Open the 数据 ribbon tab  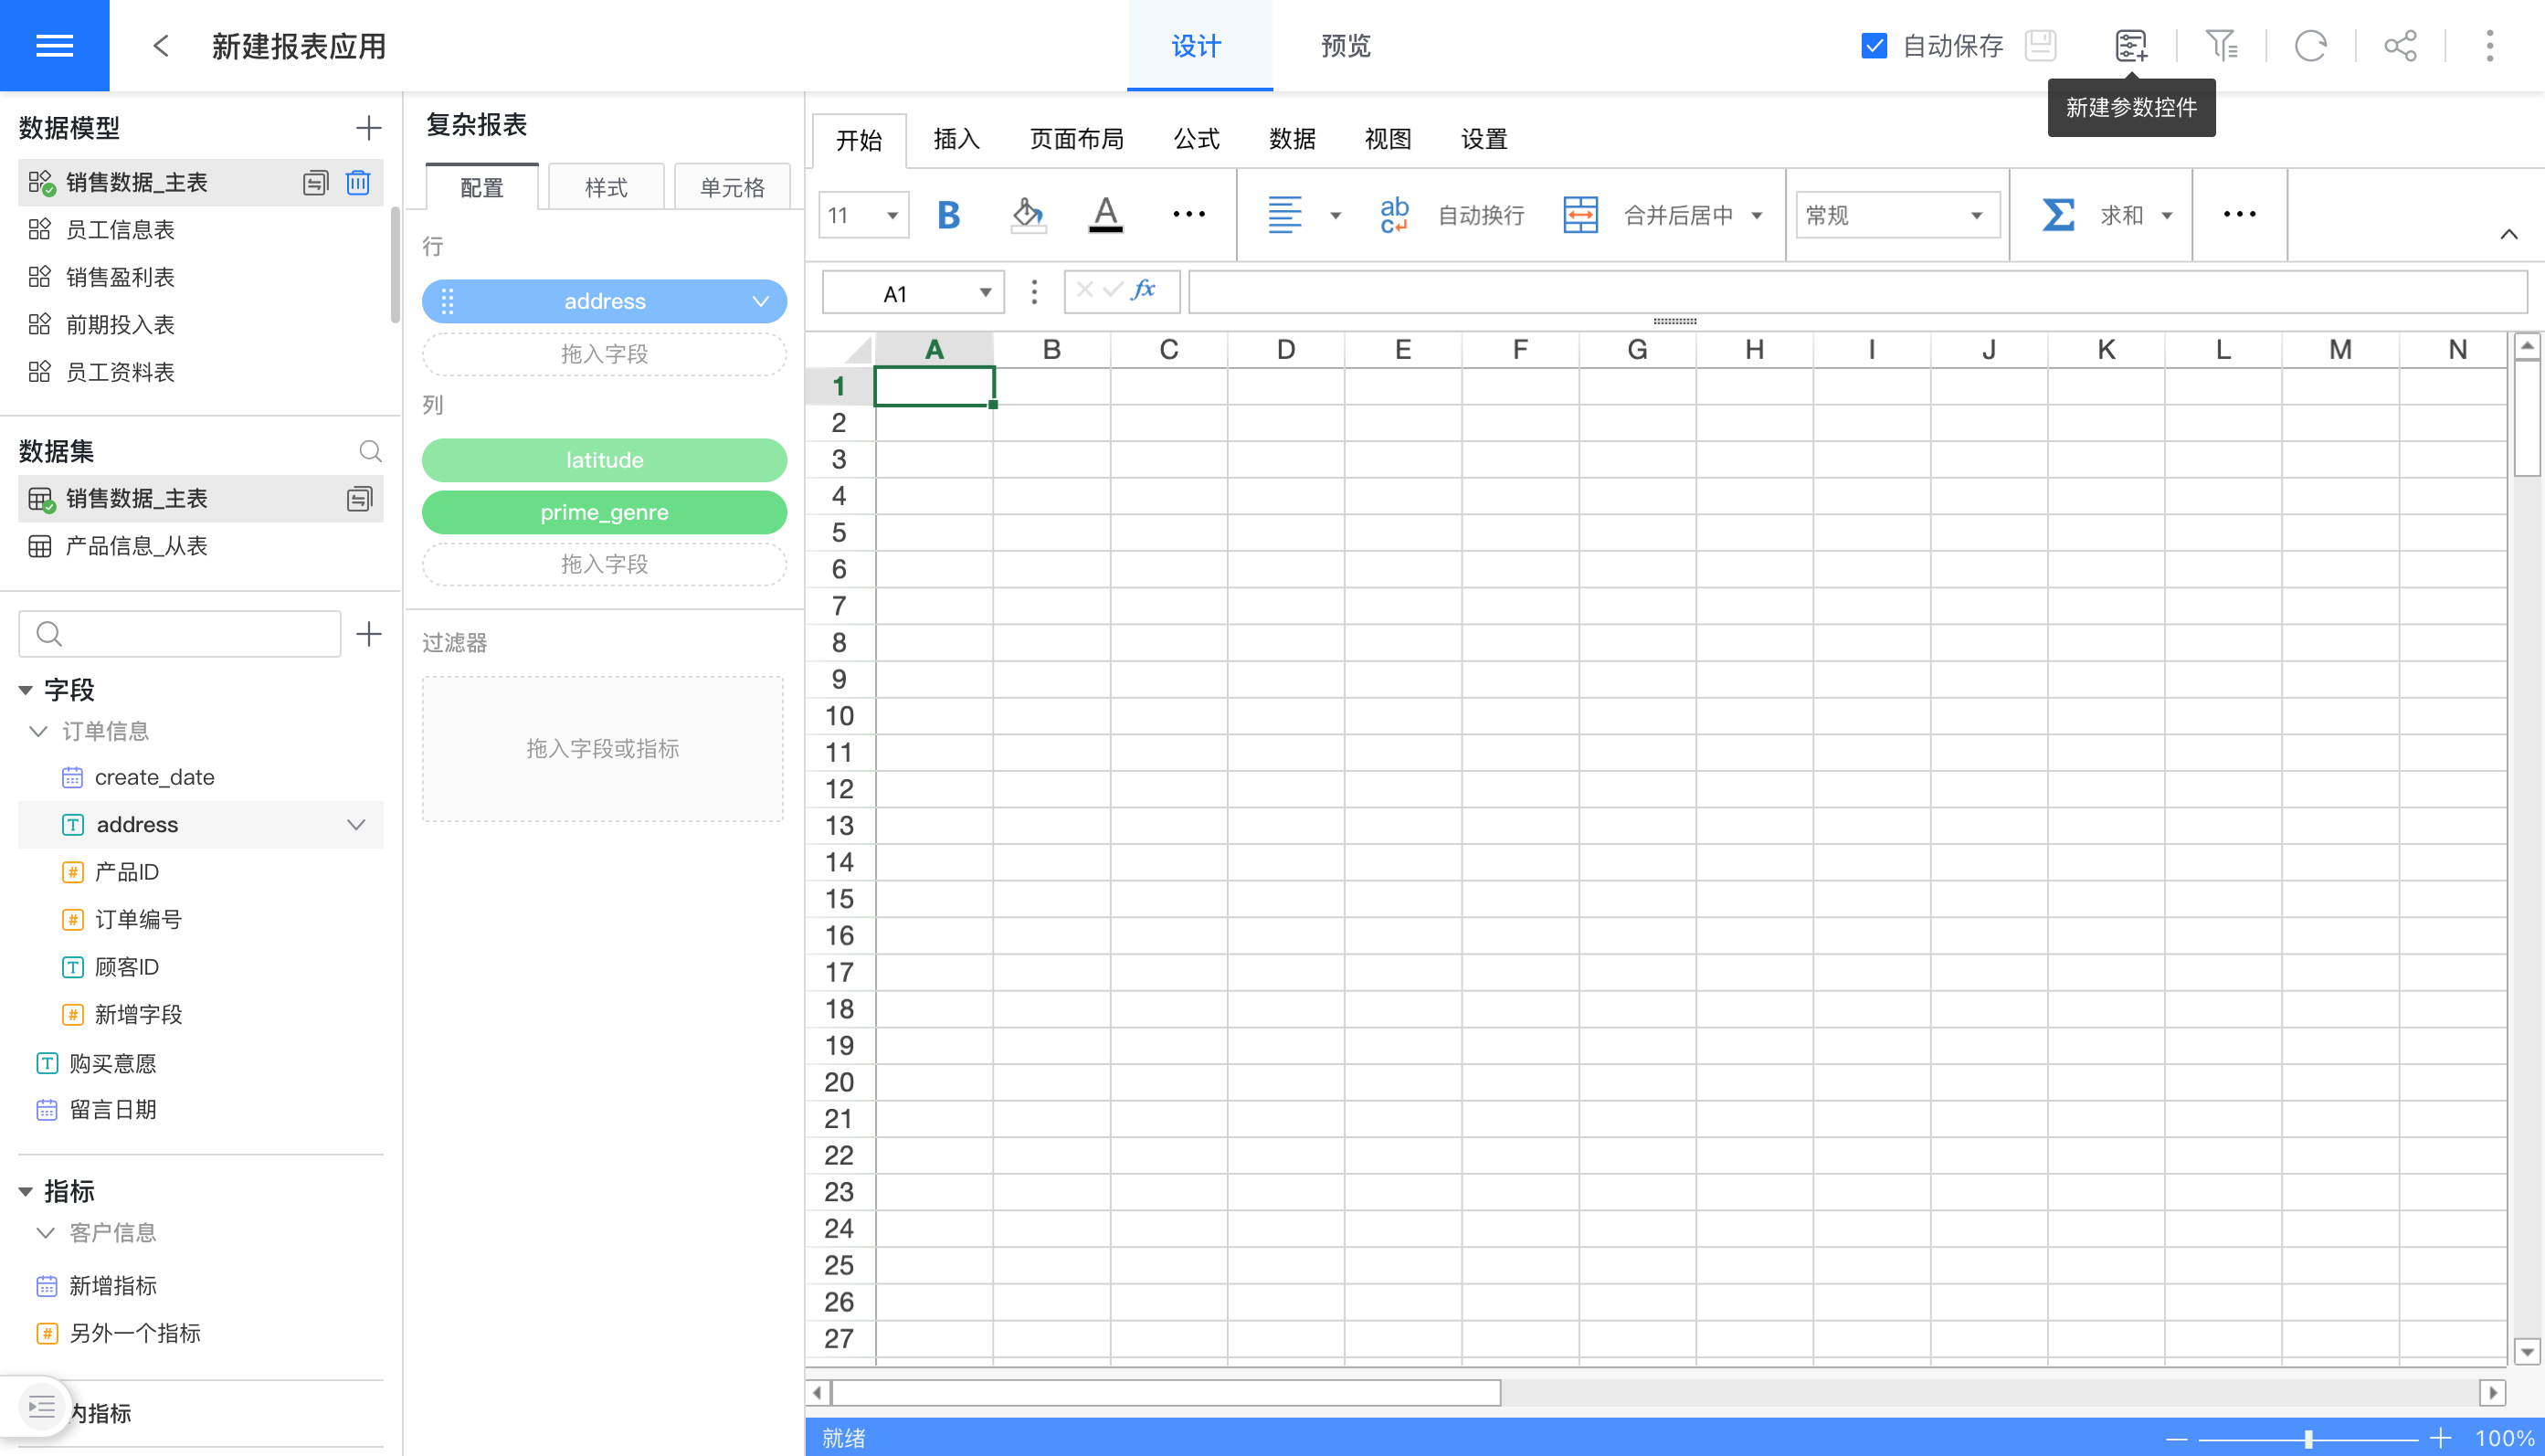pyautogui.click(x=1292, y=139)
